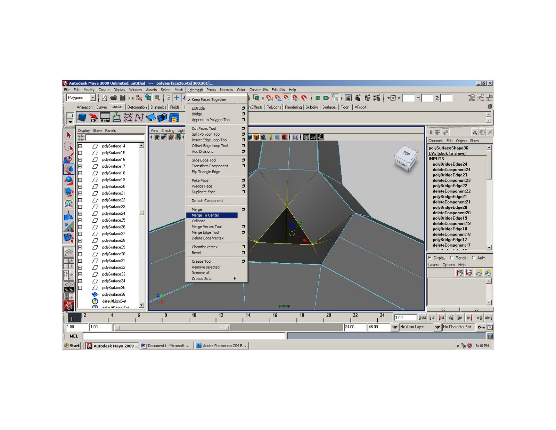Click the CP shelf icon
556x430 pixels.
coord(93,118)
